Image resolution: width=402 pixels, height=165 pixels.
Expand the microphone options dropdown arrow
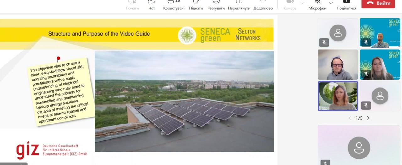click(331, 3)
